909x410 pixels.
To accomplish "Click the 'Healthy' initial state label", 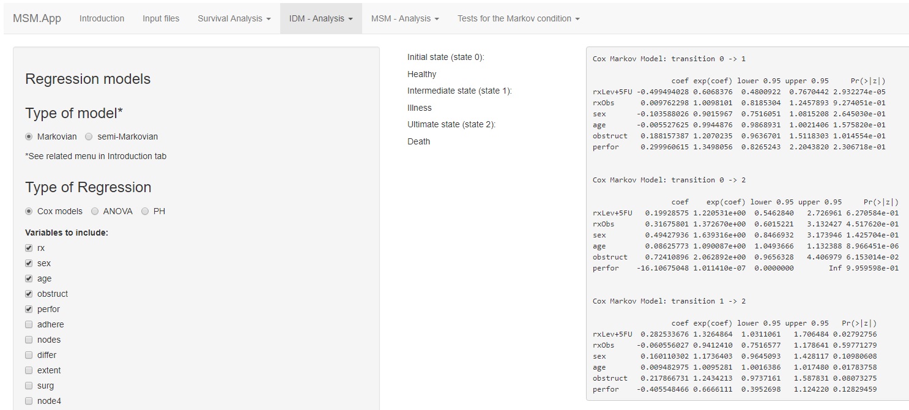I will 422,74.
